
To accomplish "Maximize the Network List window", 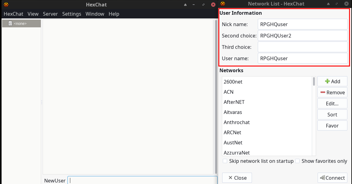I will point(337,4).
